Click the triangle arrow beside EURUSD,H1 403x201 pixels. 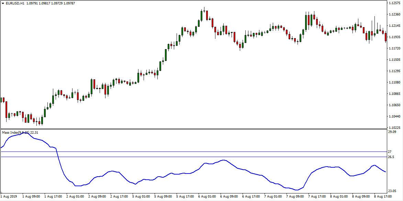tap(3, 3)
